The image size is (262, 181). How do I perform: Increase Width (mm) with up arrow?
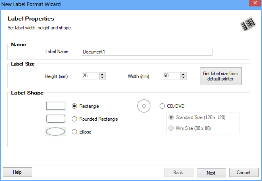point(184,74)
